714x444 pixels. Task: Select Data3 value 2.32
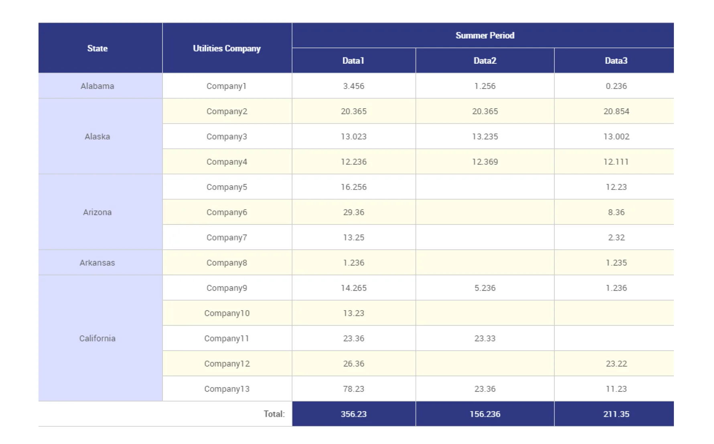pos(614,237)
